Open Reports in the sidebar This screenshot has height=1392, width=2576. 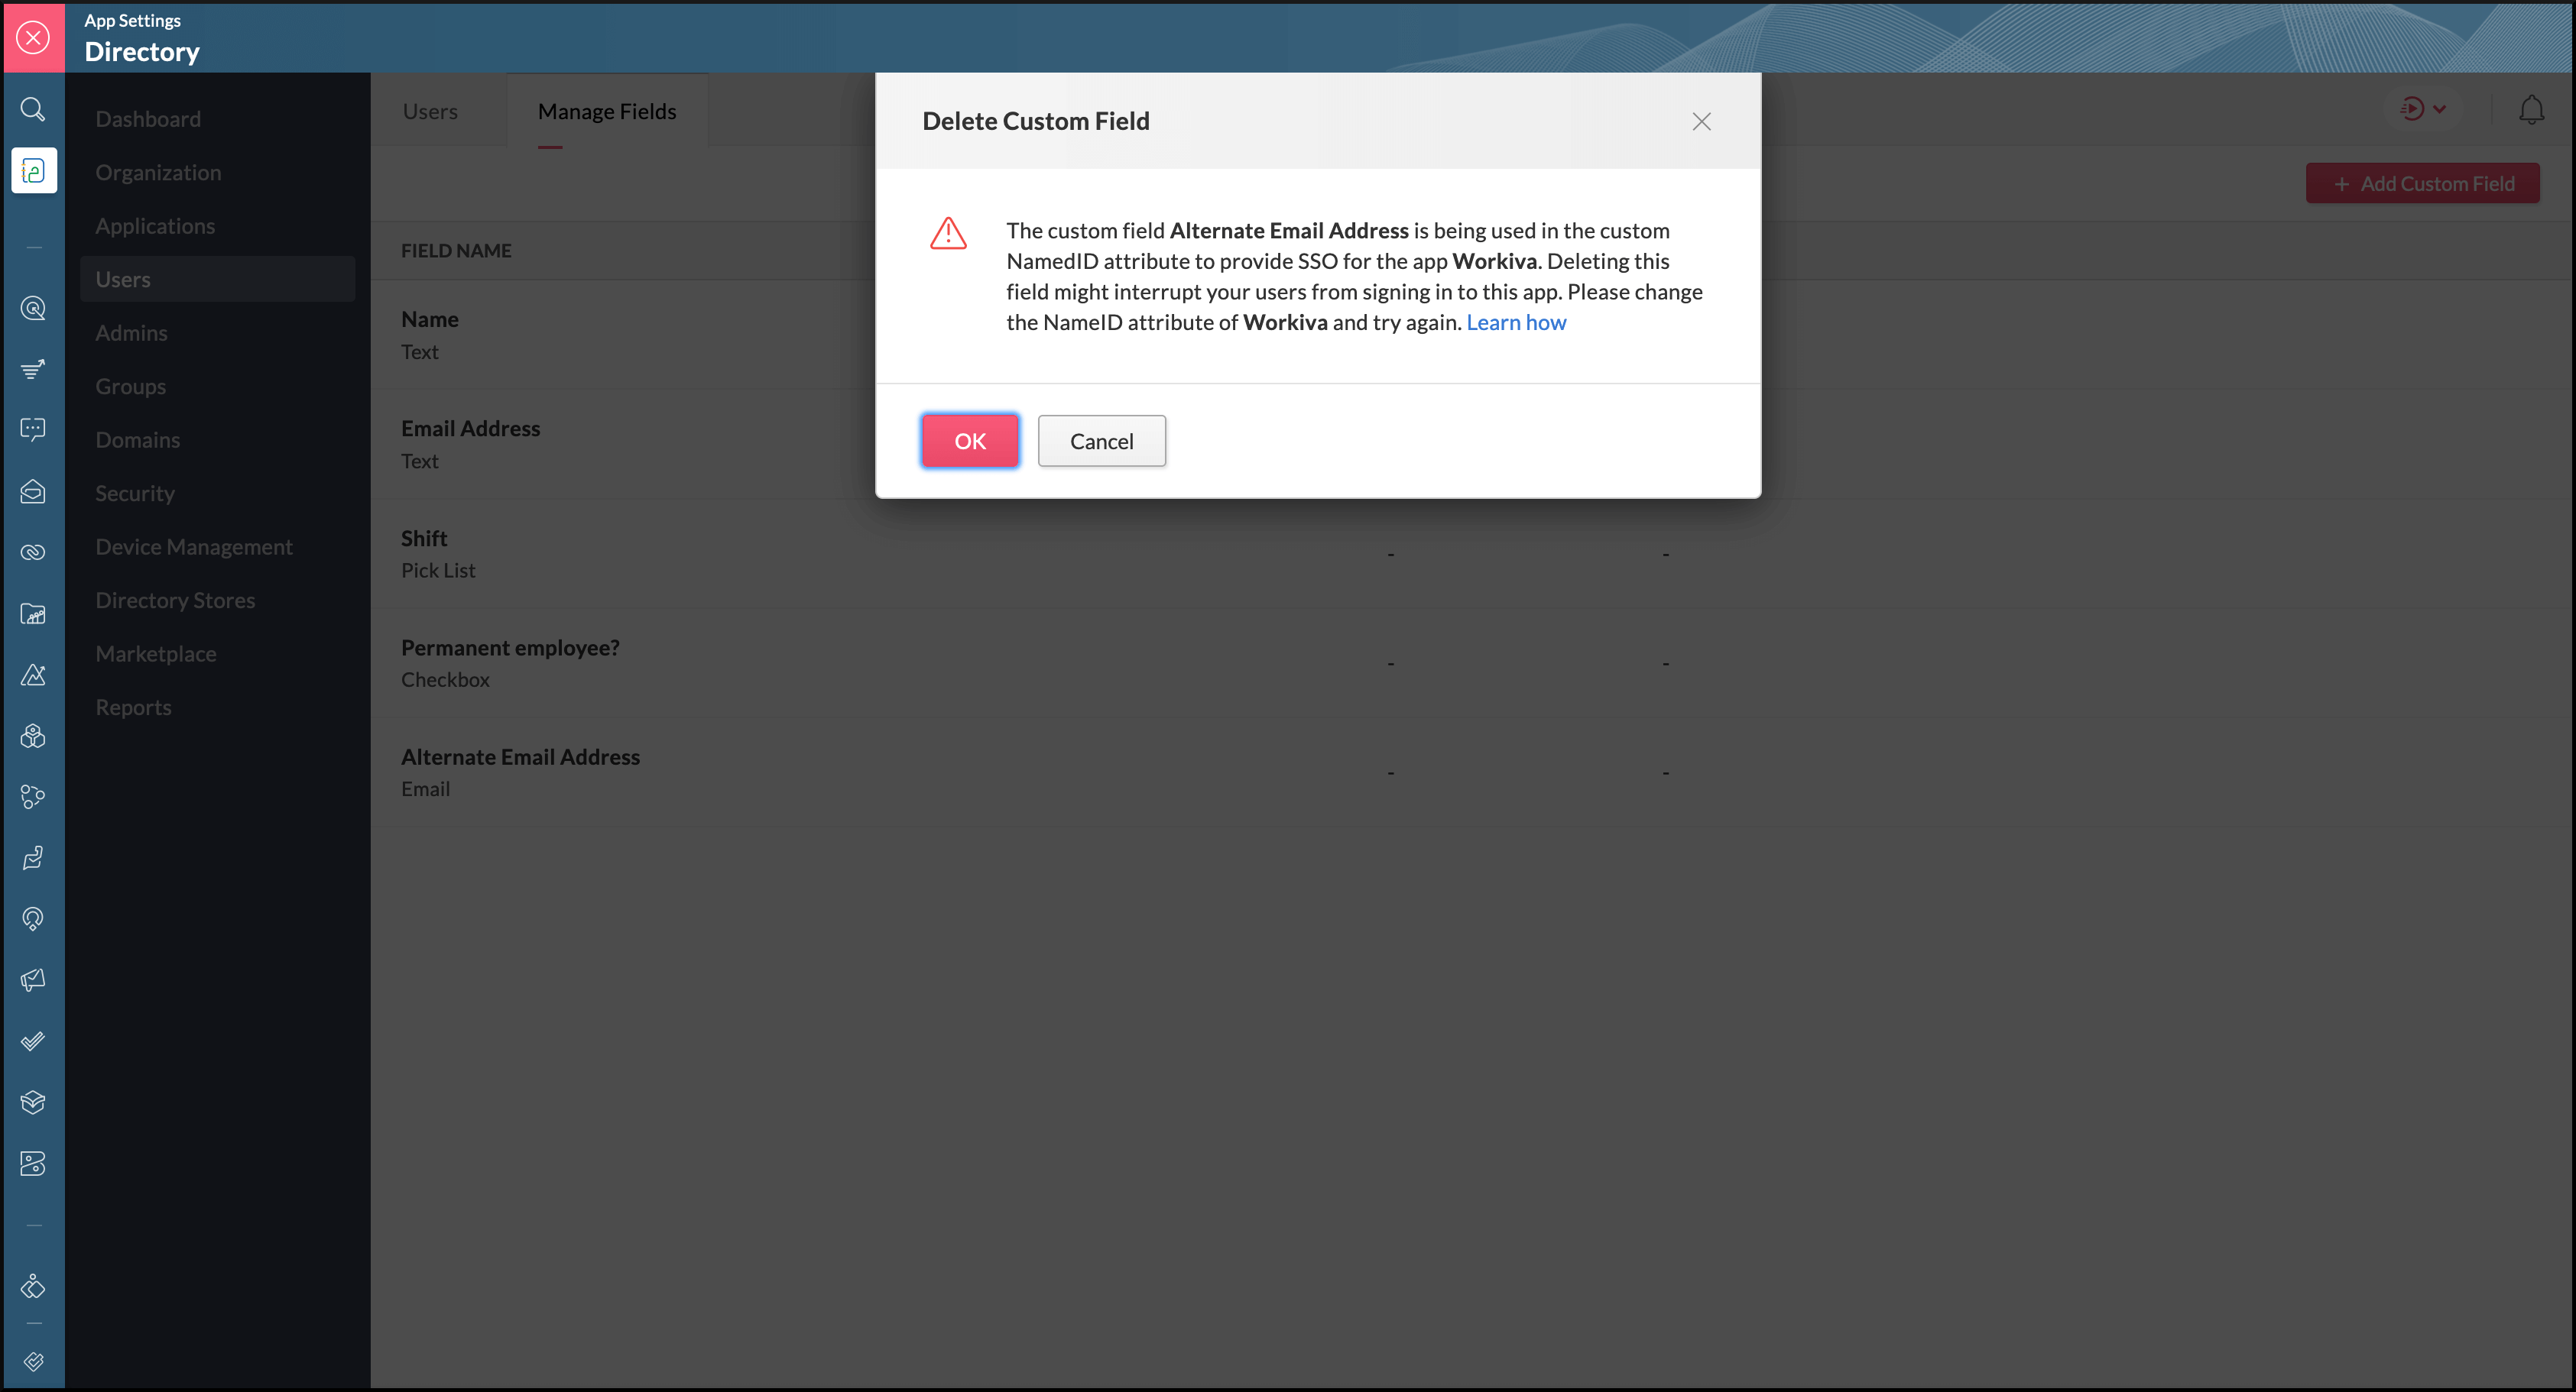coord(133,707)
